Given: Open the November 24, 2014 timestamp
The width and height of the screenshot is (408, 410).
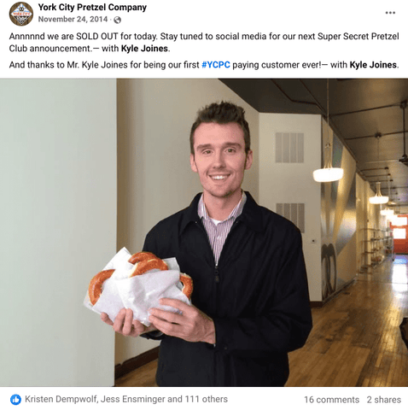Looking at the screenshot, I should tap(73, 20).
